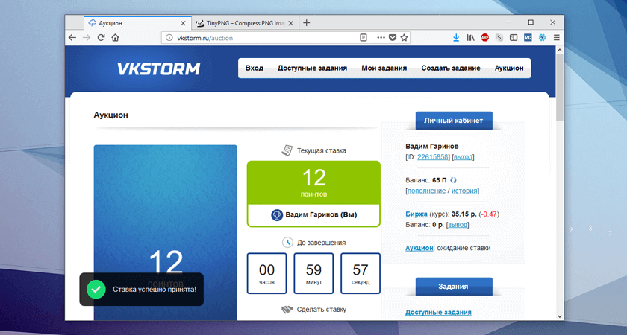Image resolution: width=627 pixels, height=335 pixels.
Task: Click the page vertical scrollbar thumb
Action: coord(559,87)
